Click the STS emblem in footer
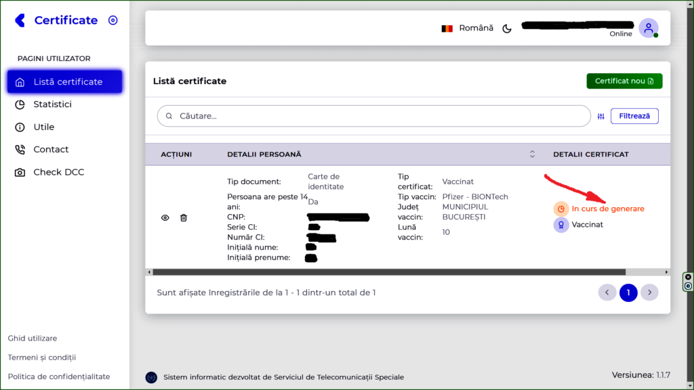 151,377
